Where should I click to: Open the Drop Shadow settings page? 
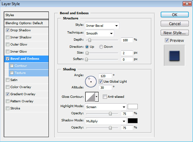pos(21,30)
